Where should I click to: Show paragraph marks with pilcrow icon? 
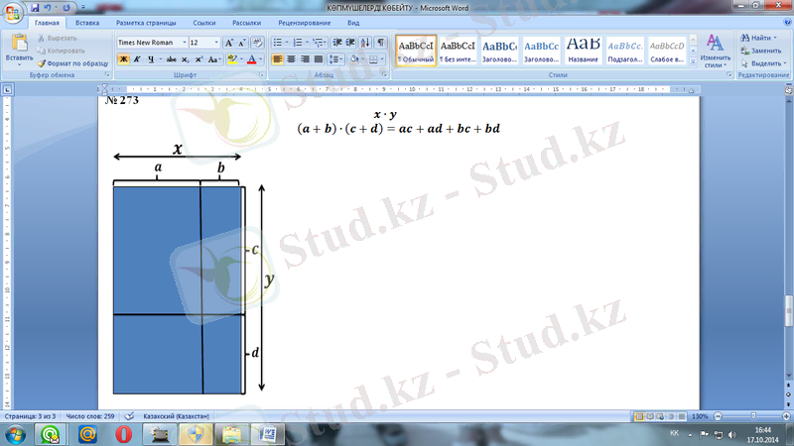pyautogui.click(x=381, y=43)
